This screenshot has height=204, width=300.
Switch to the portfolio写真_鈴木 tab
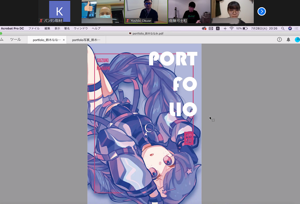(86, 40)
